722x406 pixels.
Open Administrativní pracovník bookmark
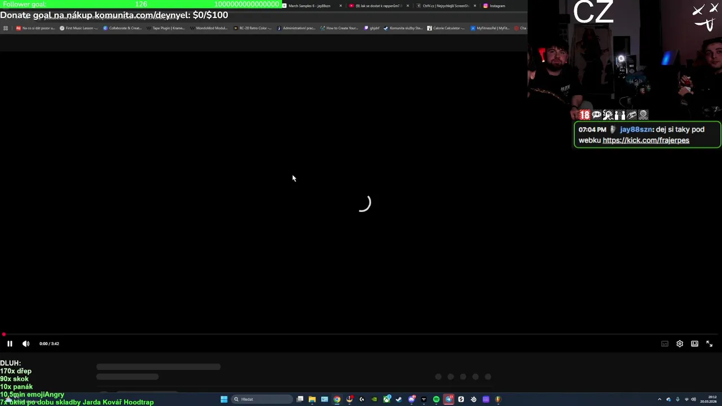click(x=296, y=28)
